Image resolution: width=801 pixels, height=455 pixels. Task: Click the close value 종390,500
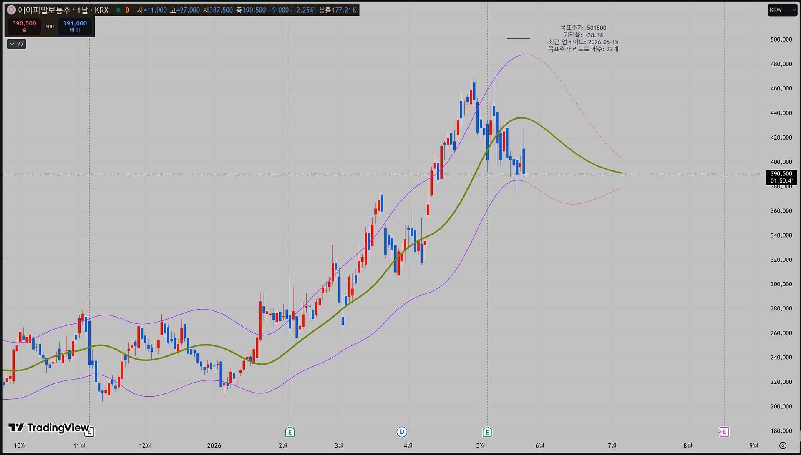click(251, 10)
